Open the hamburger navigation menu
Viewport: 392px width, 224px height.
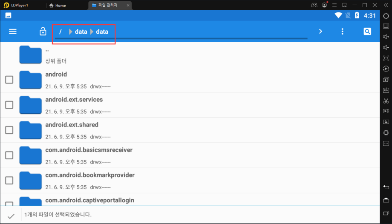point(13,32)
